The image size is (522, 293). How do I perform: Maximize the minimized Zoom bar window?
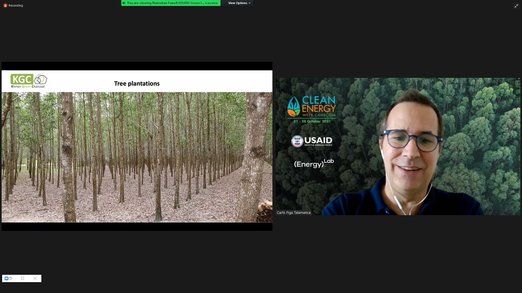coord(23,278)
